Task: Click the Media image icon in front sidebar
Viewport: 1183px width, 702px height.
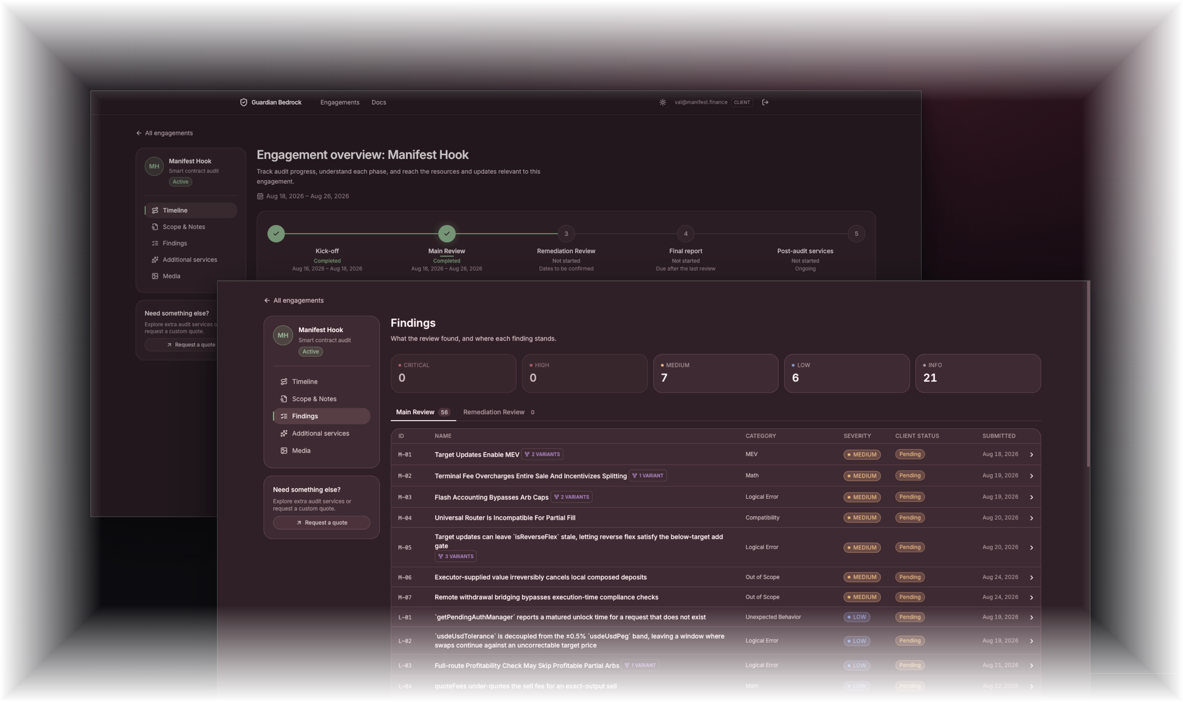Action: (284, 451)
